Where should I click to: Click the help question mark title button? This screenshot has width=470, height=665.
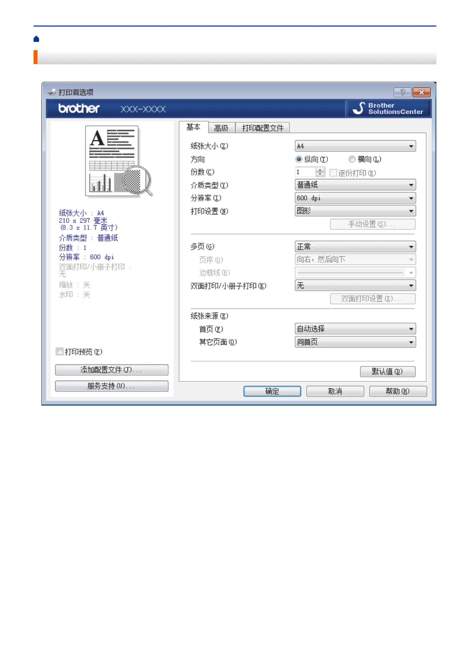(x=402, y=92)
